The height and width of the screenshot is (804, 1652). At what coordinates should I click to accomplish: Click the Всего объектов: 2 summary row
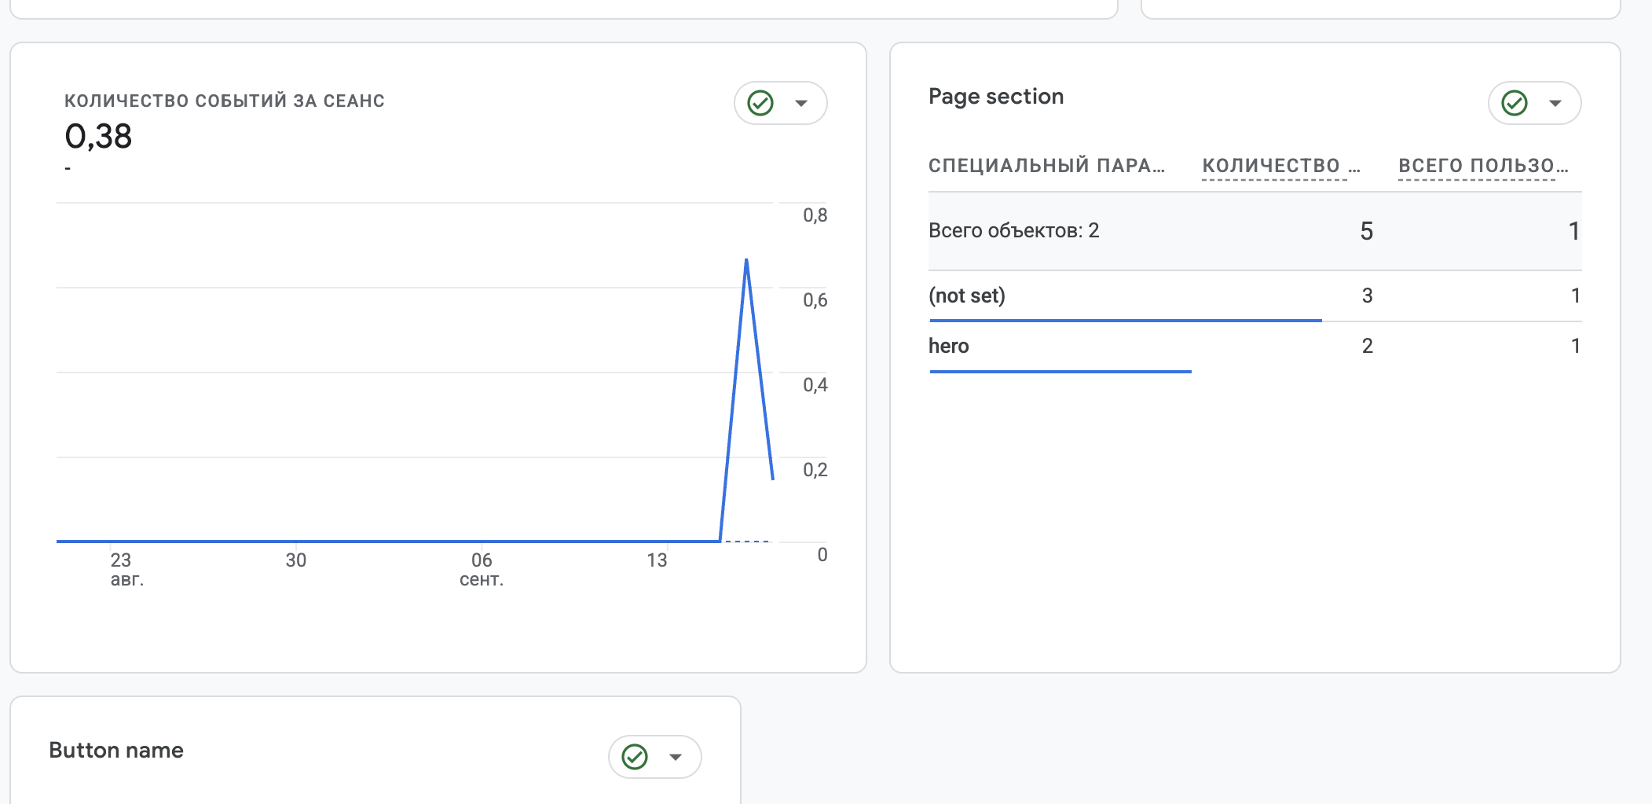tap(1255, 231)
